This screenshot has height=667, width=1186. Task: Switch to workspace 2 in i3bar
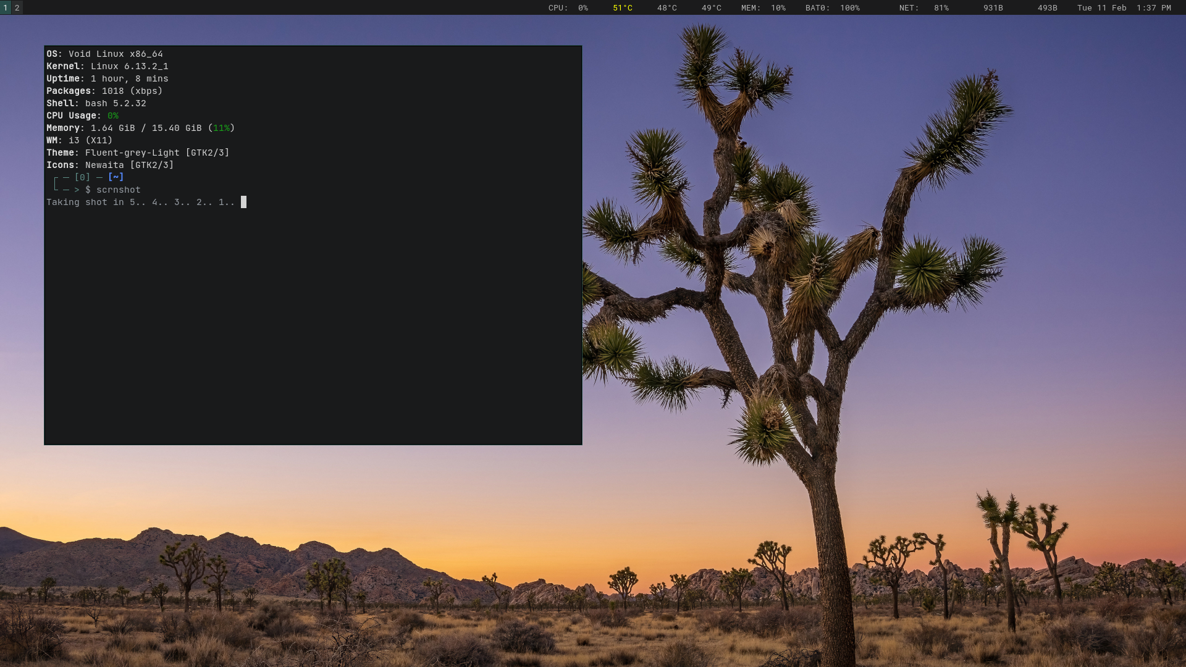(17, 7)
